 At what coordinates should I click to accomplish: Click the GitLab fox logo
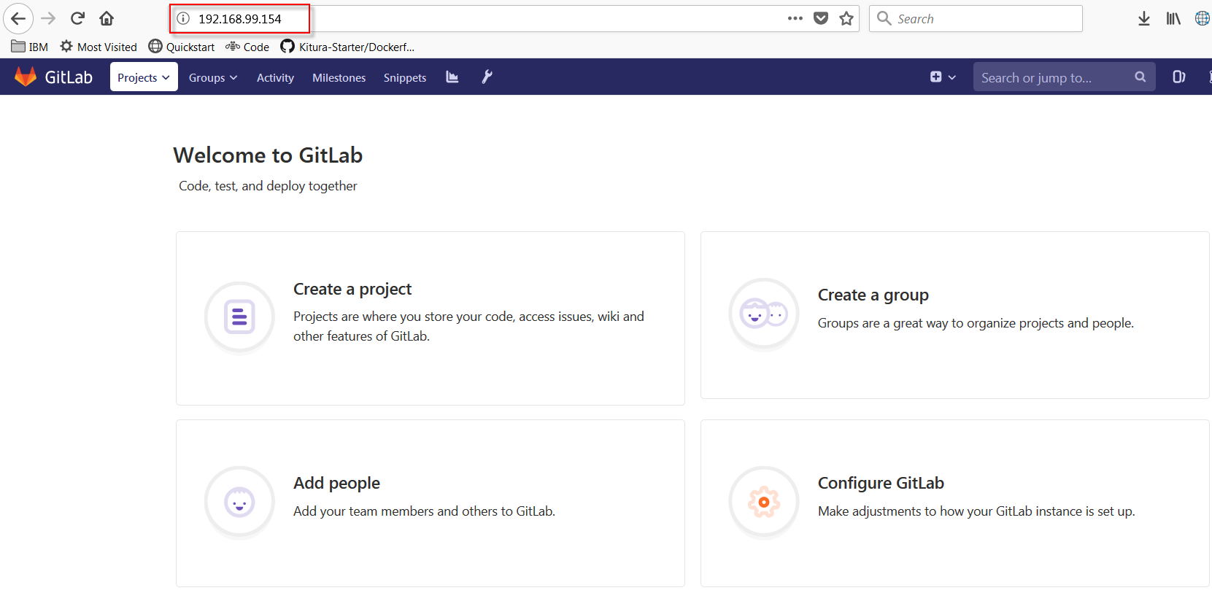(26, 77)
